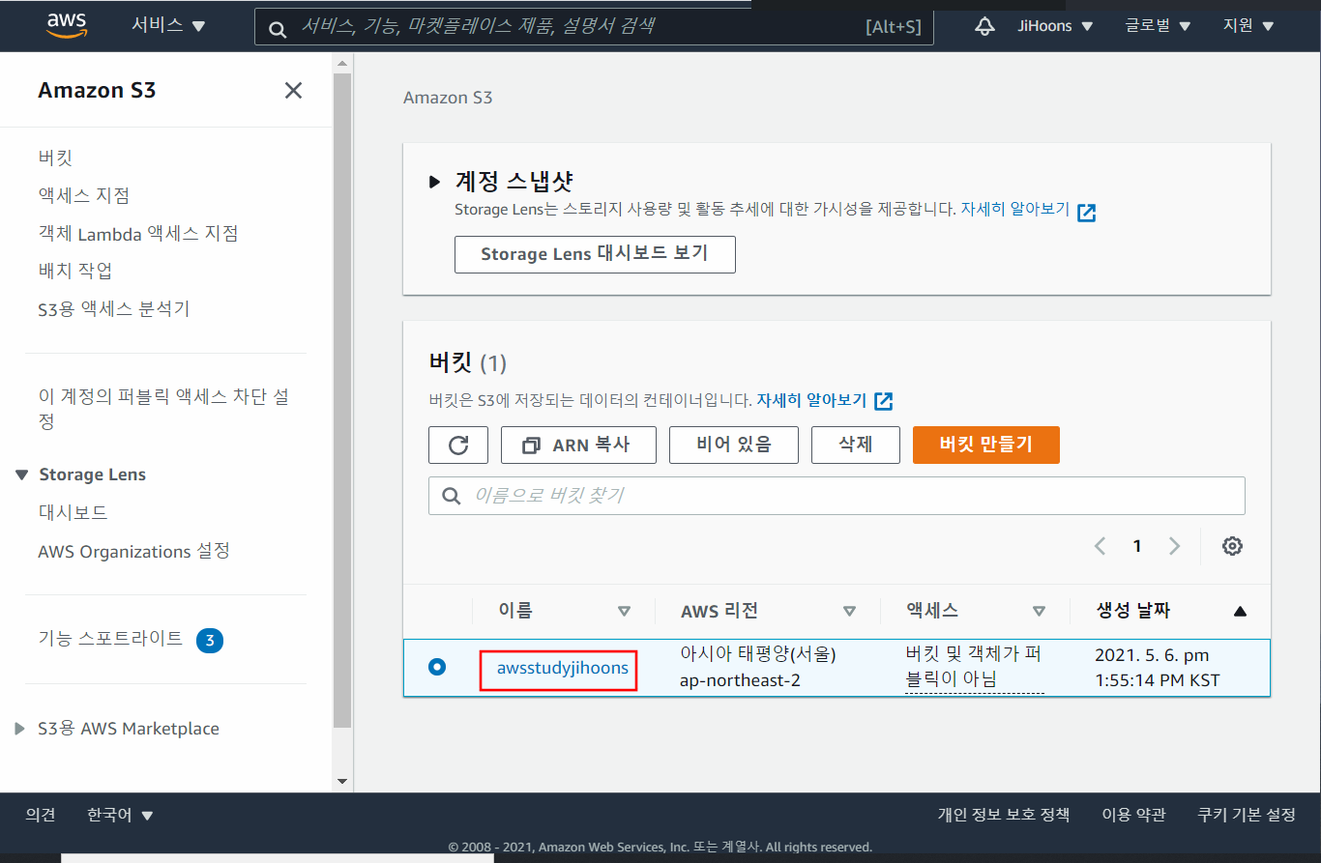Select the awsstudyjihoons bucket radio button

[437, 667]
